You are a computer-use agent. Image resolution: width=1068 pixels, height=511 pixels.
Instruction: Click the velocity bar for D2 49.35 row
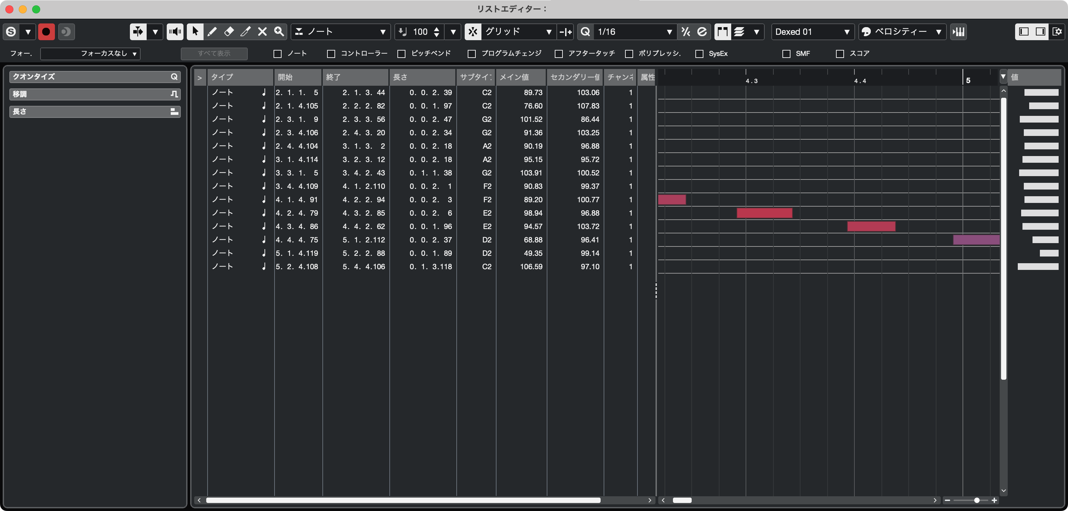(x=1049, y=253)
